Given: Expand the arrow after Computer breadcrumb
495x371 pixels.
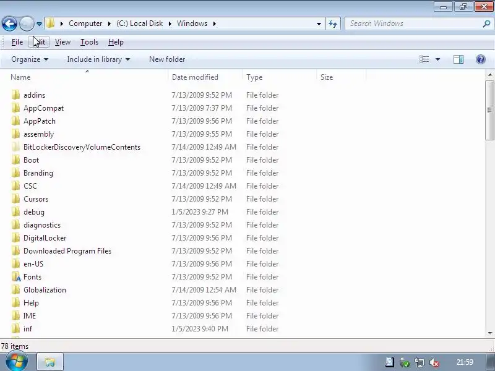Looking at the screenshot, I should (110, 23).
